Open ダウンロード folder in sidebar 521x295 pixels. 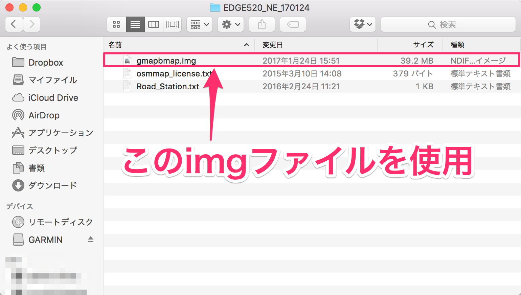(52, 185)
